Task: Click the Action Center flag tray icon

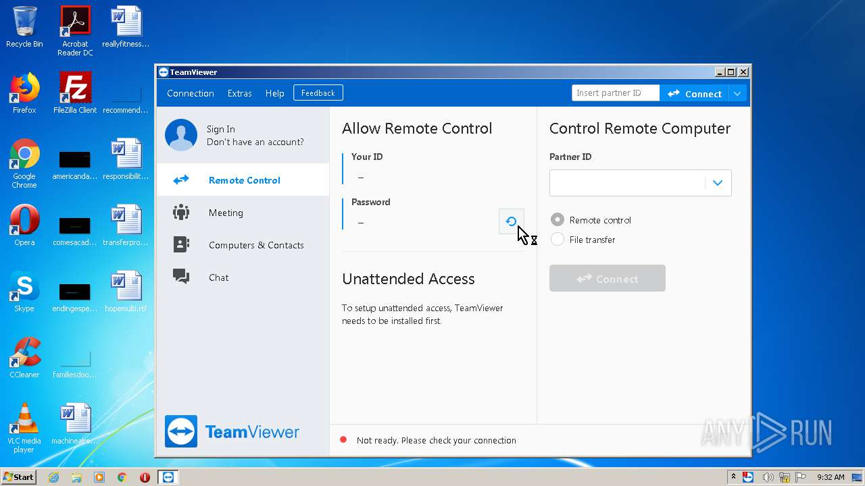Action: pyautogui.click(x=801, y=477)
